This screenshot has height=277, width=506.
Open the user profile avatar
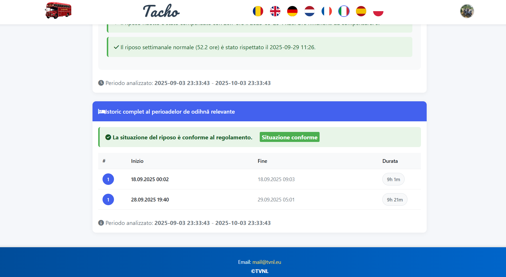(467, 11)
